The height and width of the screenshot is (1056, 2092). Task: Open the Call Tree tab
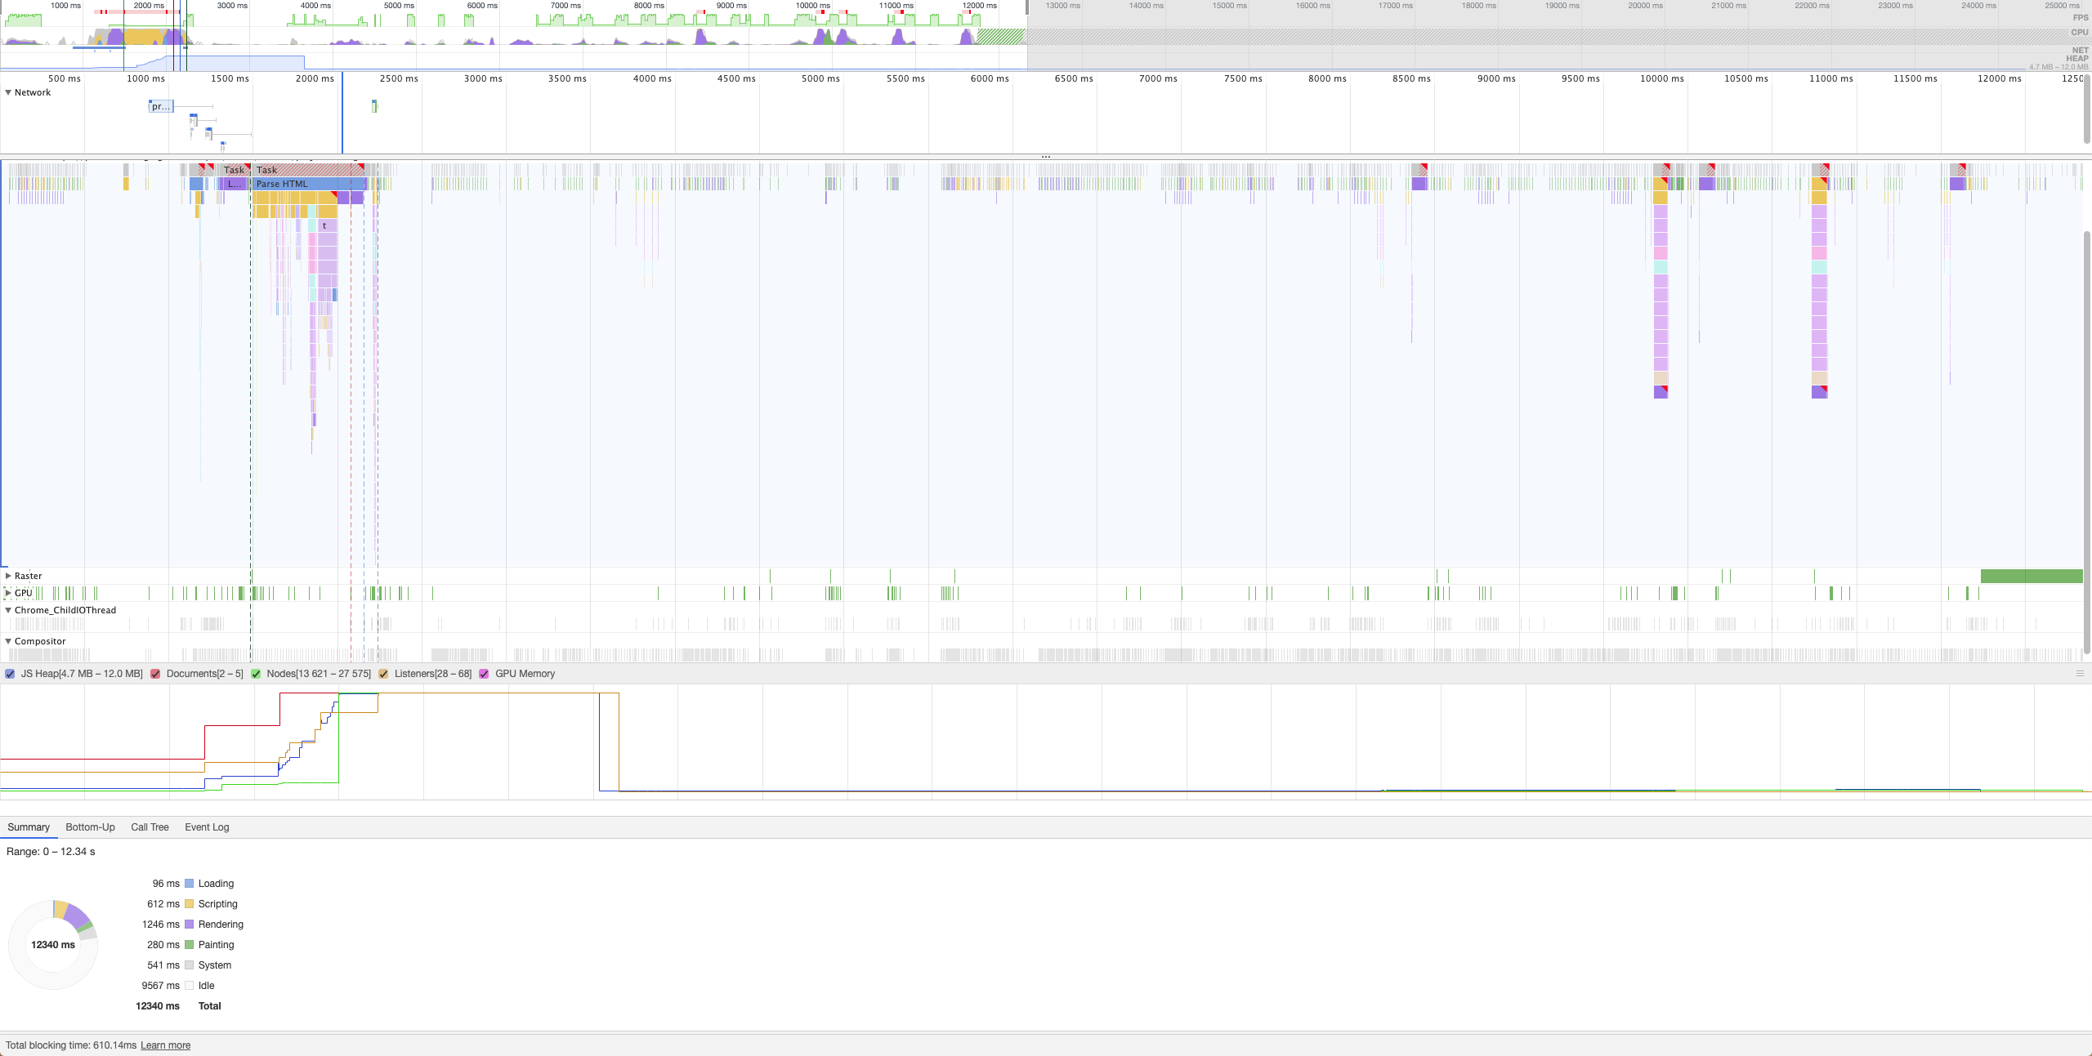click(x=150, y=827)
